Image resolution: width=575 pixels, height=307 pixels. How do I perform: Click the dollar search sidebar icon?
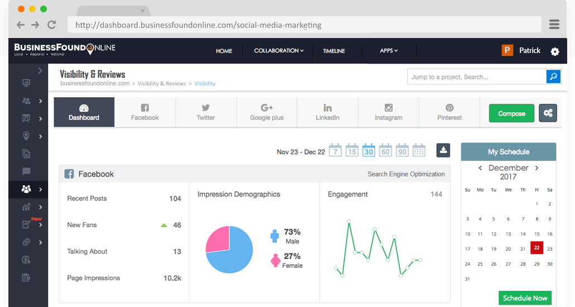click(26, 260)
